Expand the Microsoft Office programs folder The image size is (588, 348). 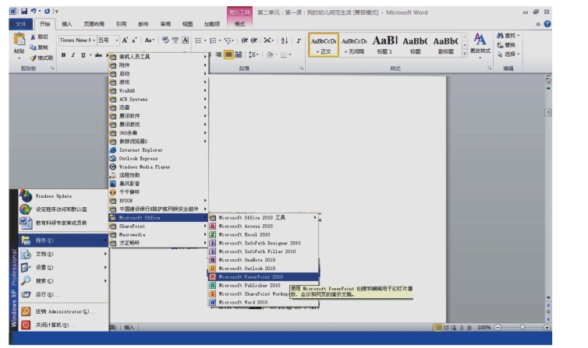pyautogui.click(x=158, y=217)
